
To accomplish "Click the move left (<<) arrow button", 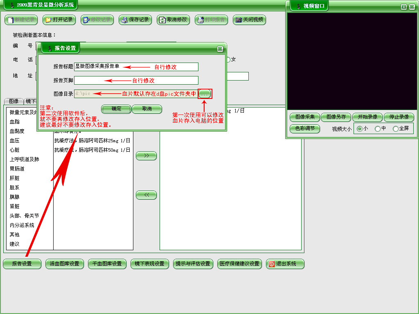I will (146, 195).
